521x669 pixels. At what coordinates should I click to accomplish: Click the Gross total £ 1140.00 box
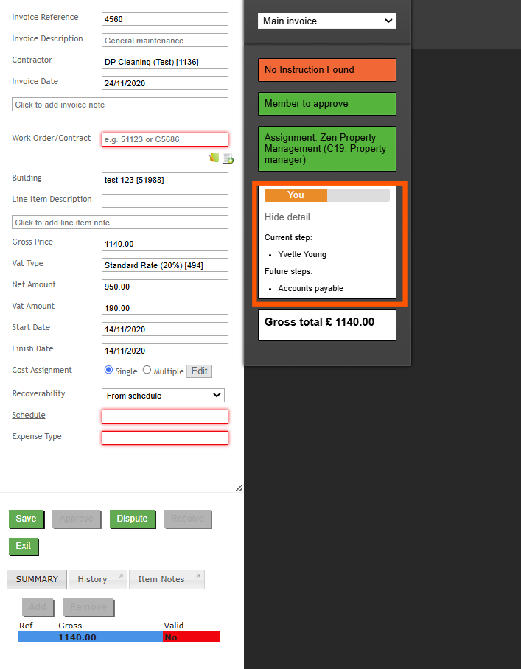click(x=327, y=325)
